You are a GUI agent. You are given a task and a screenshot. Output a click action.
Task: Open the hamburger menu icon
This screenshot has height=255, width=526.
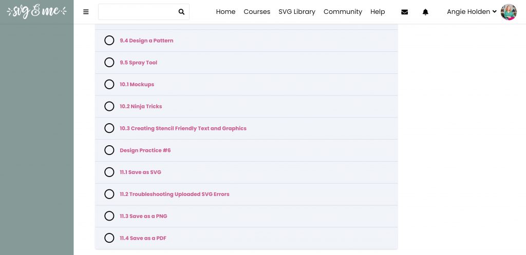click(86, 12)
